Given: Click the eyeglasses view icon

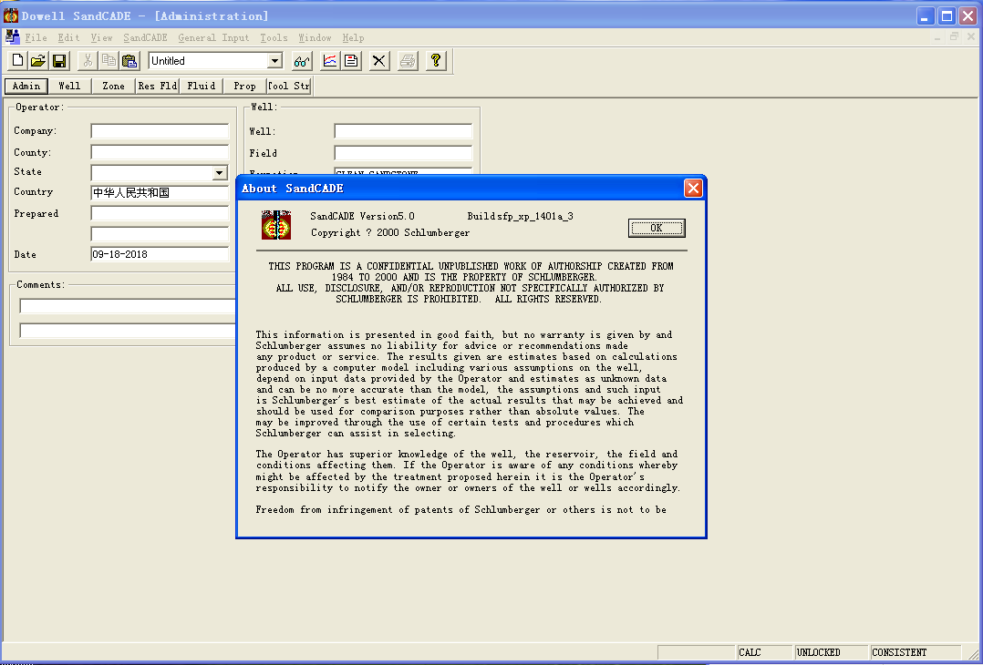Looking at the screenshot, I should (302, 61).
